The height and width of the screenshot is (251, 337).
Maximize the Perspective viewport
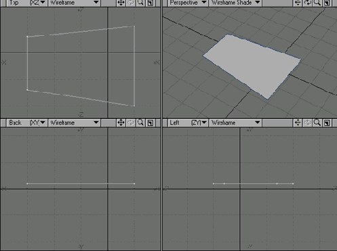[327, 3]
